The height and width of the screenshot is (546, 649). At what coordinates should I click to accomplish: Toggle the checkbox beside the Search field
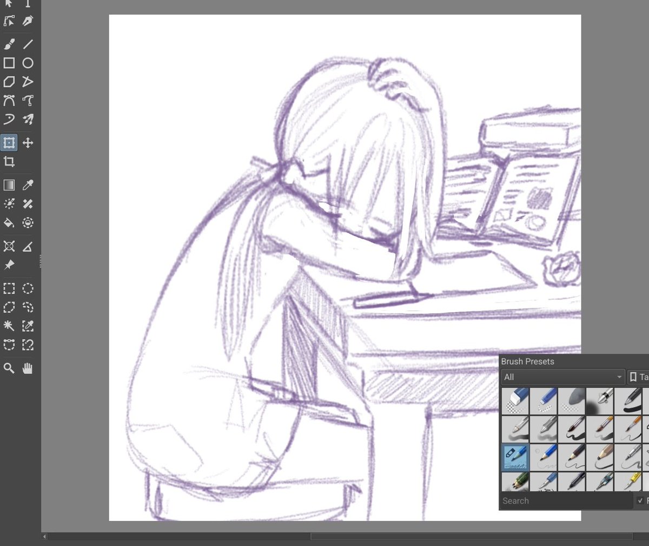click(641, 501)
